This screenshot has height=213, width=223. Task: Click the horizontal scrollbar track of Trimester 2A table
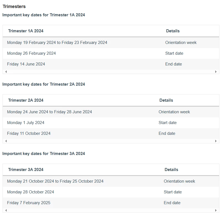tap(111, 141)
